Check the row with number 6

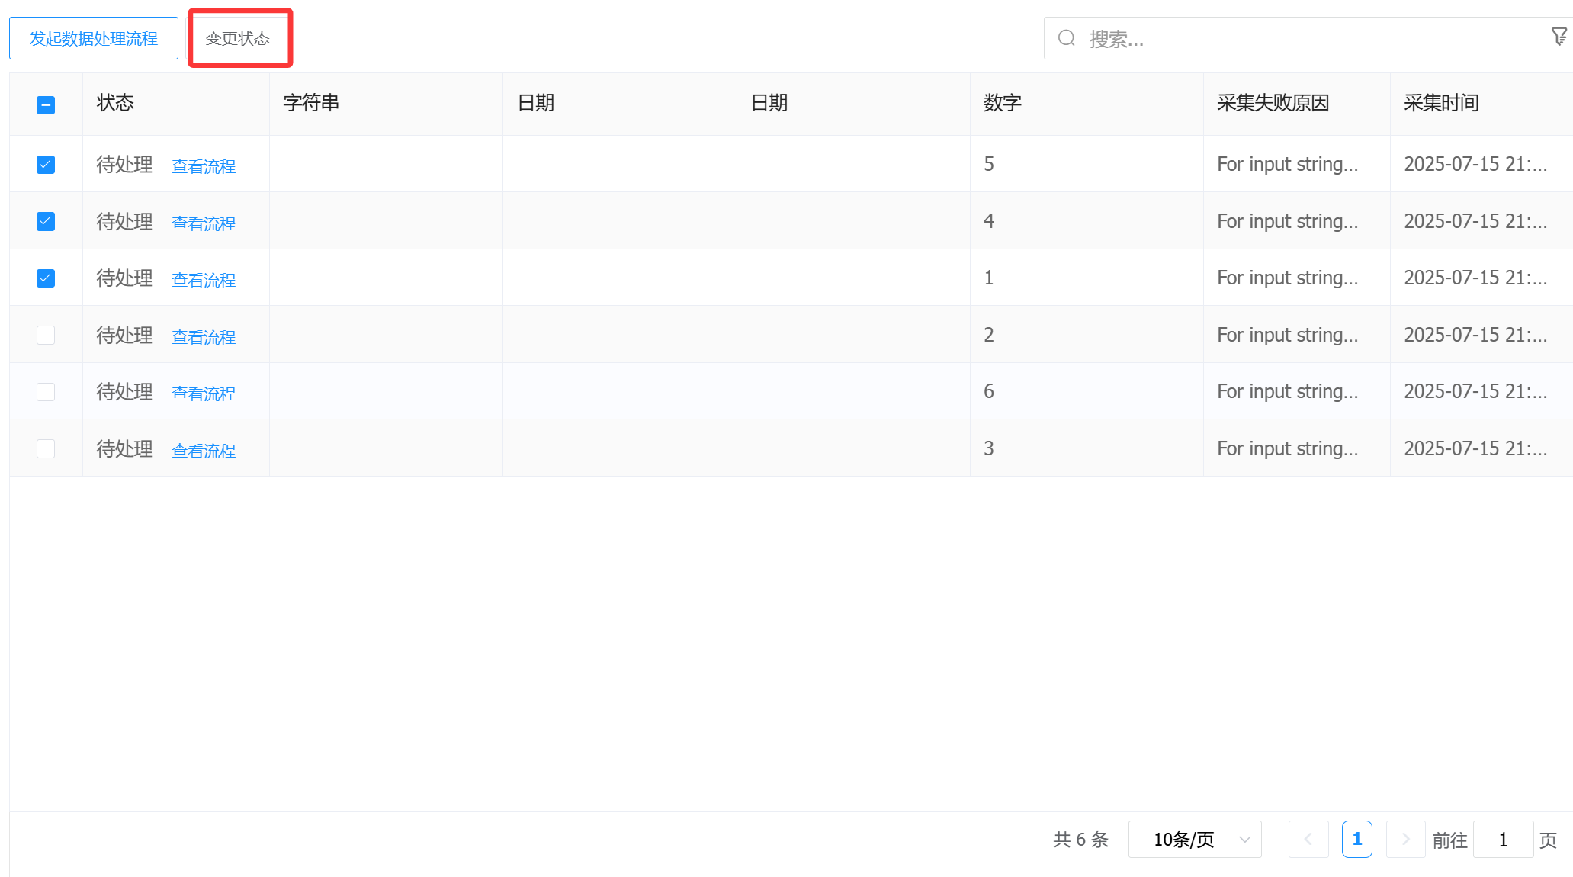(x=46, y=392)
